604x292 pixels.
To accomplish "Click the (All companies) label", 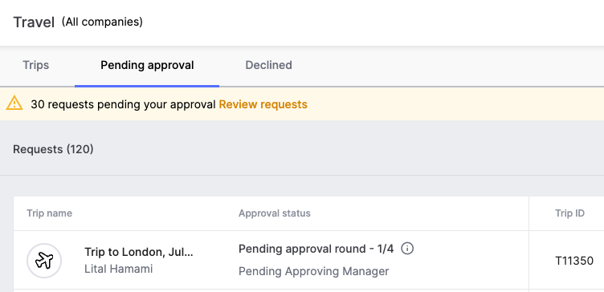I will tap(102, 22).
